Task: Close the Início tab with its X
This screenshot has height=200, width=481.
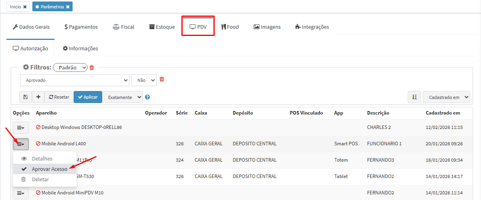Action: (x=25, y=7)
